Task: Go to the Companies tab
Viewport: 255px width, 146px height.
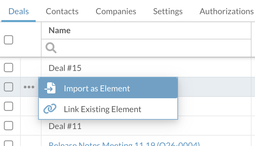Action: pyautogui.click(x=116, y=11)
